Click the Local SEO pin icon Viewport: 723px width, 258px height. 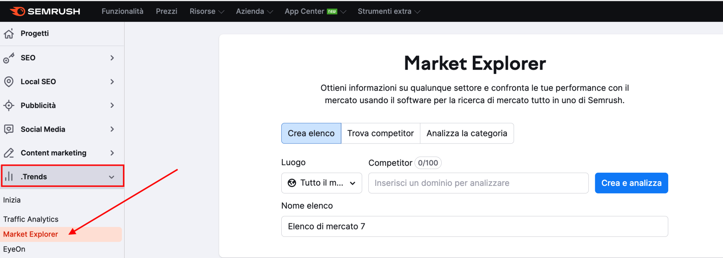(9, 82)
